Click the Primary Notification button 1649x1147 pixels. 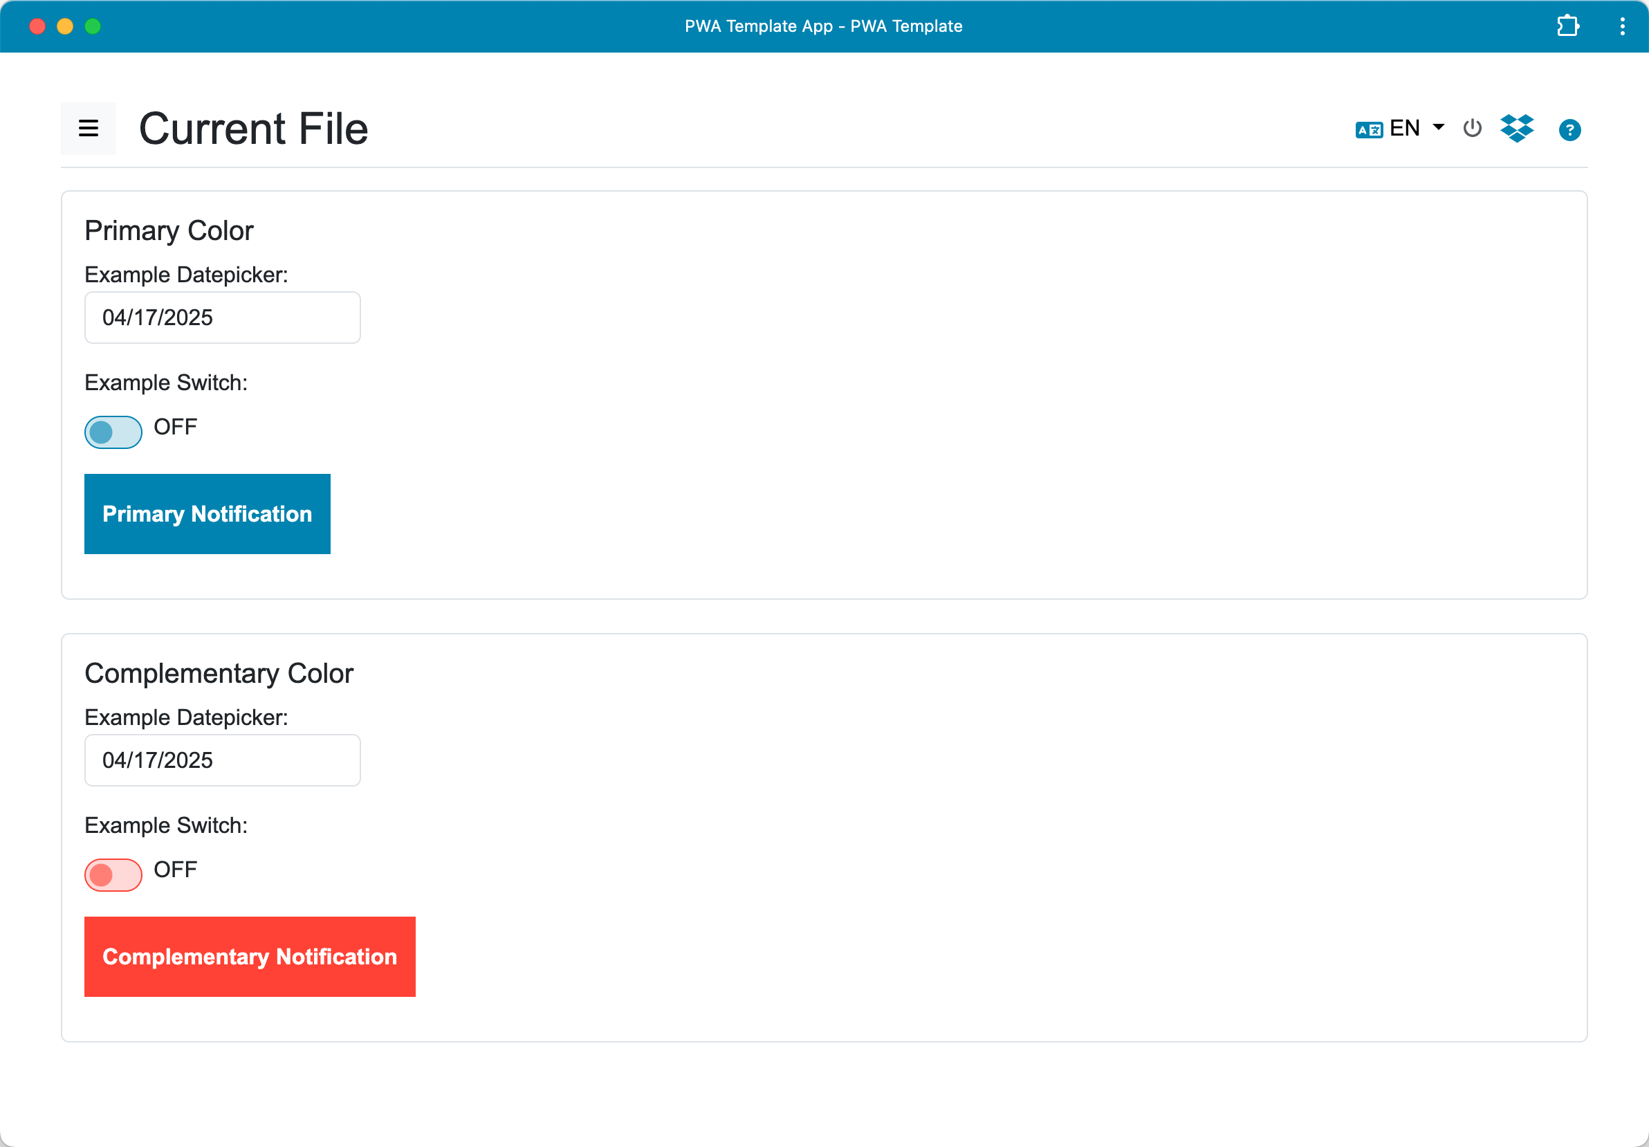click(208, 513)
